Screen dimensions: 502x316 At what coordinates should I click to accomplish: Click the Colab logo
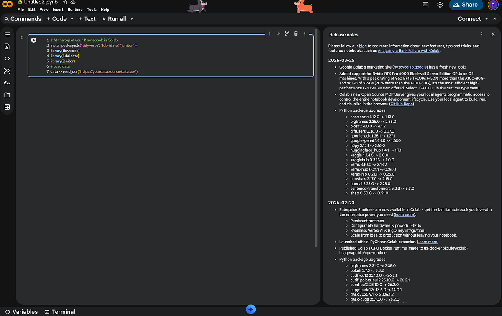pyautogui.click(x=7, y=5)
